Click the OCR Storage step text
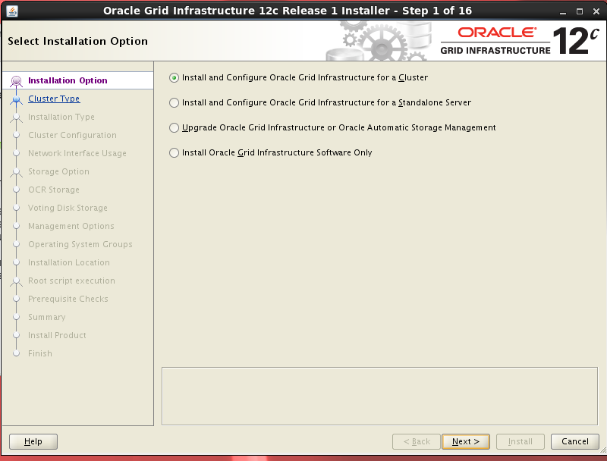 [53, 190]
